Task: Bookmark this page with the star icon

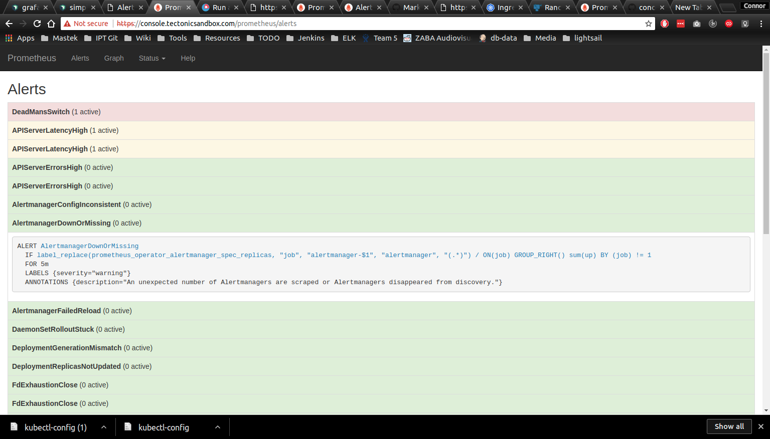Action: point(648,24)
